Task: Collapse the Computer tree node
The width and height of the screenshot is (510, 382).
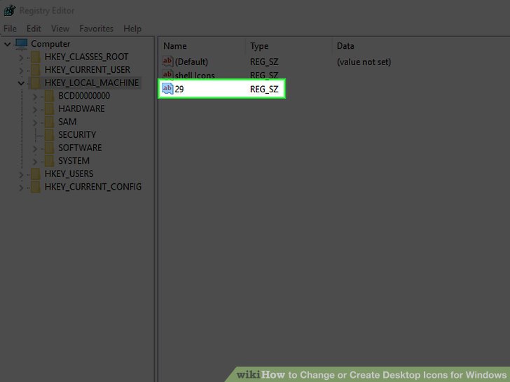Action: 8,44
